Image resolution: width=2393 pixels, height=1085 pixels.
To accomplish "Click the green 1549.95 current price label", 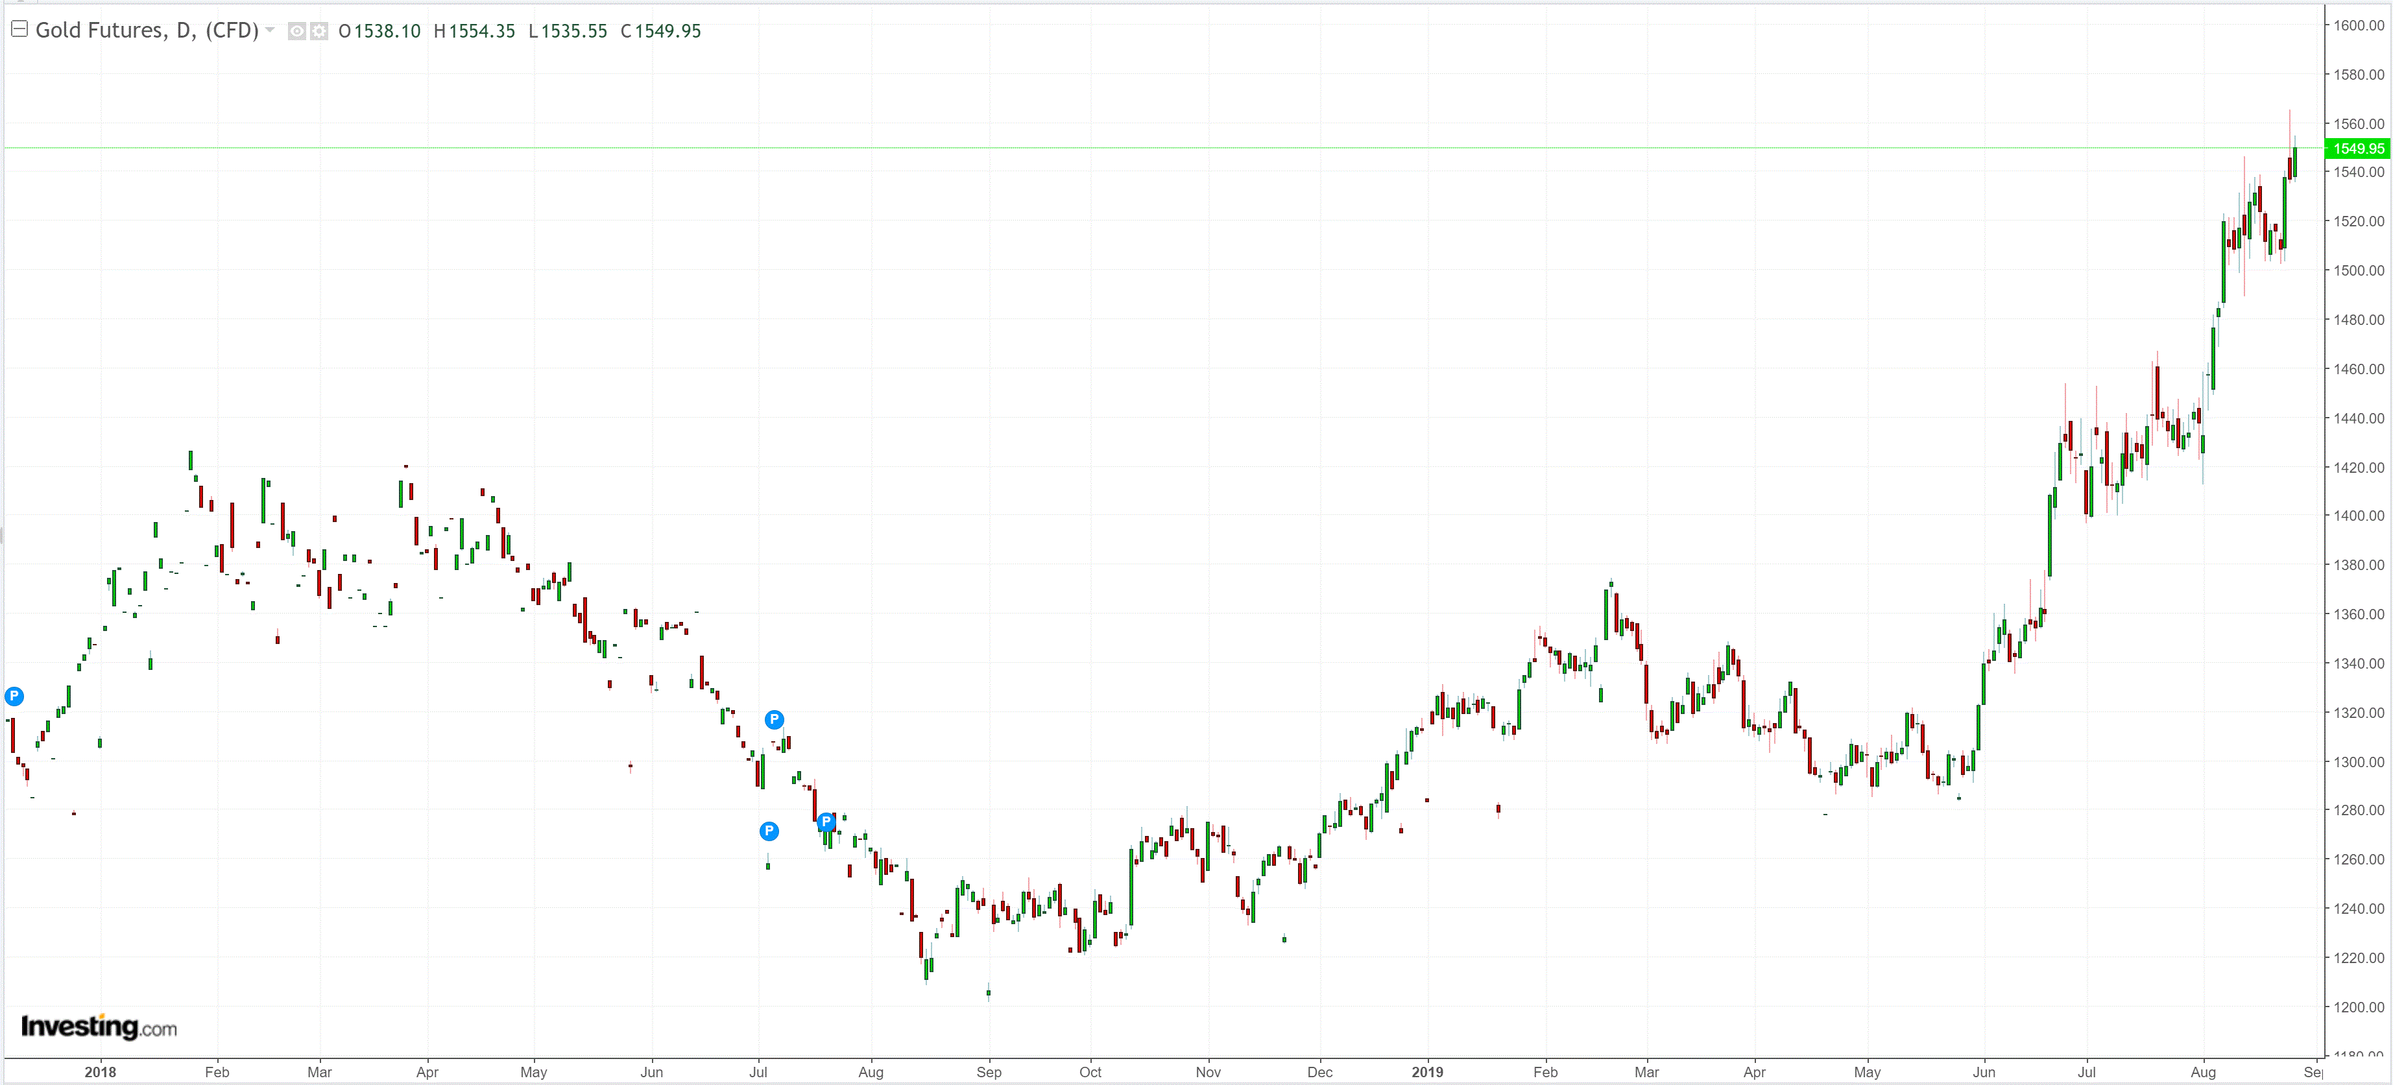I will [x=2358, y=149].
